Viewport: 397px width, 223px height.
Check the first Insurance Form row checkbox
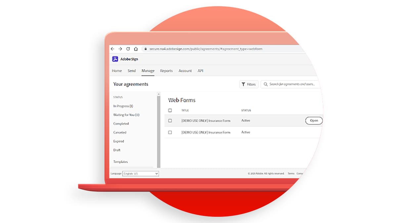(x=171, y=121)
